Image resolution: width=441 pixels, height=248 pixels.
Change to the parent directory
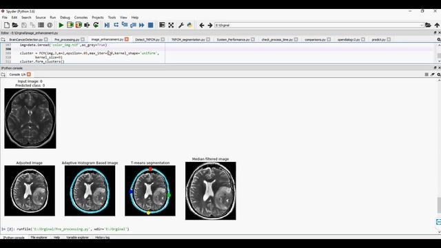[437, 25]
